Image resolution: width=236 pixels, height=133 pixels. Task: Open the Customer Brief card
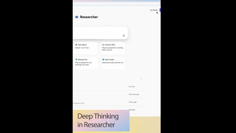(113, 48)
